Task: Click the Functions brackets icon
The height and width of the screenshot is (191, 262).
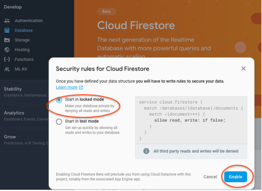Action: coord(7,59)
